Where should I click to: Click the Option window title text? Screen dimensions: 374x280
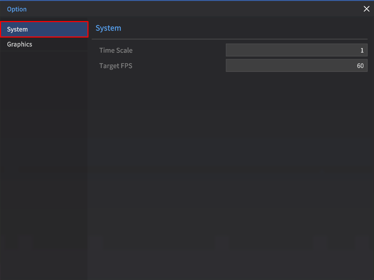(x=17, y=9)
